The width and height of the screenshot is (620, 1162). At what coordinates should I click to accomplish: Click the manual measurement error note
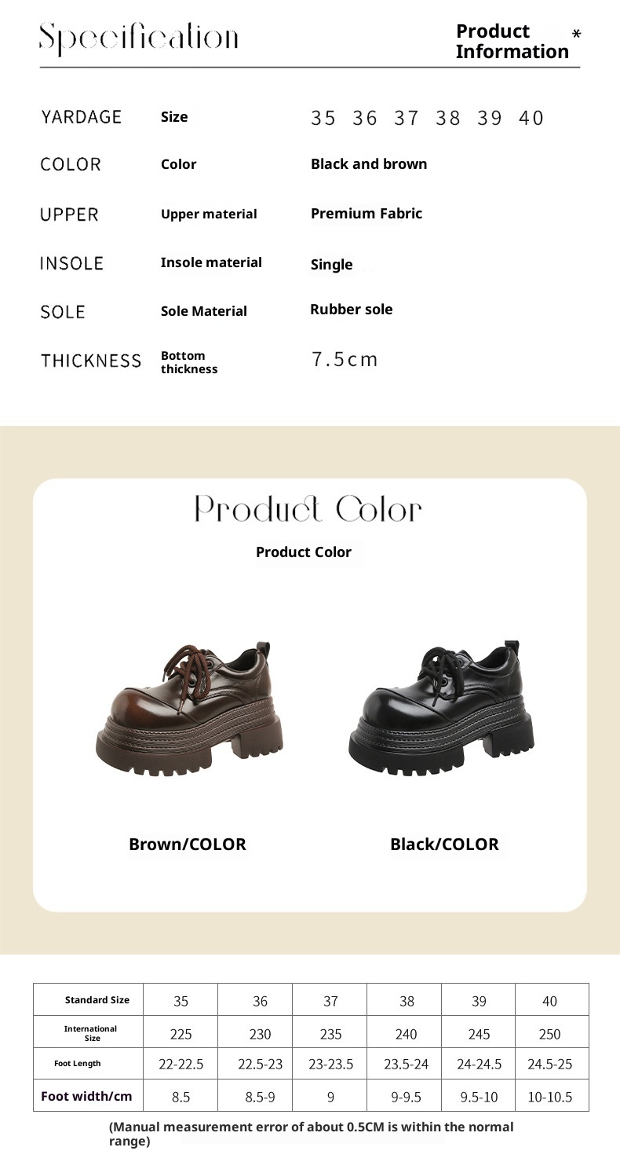coord(311,1134)
